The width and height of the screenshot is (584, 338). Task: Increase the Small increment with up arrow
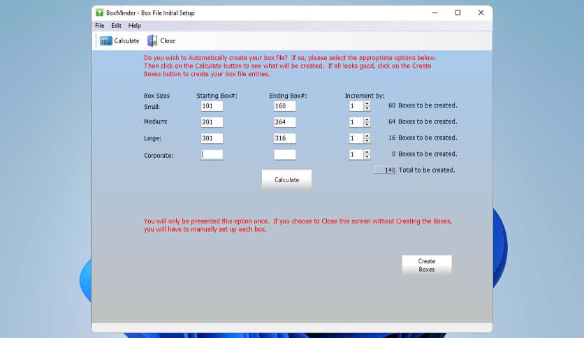pos(367,104)
